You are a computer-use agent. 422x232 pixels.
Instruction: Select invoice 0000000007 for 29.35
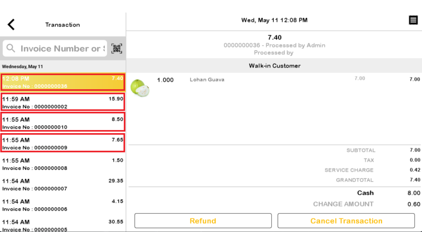63,184
